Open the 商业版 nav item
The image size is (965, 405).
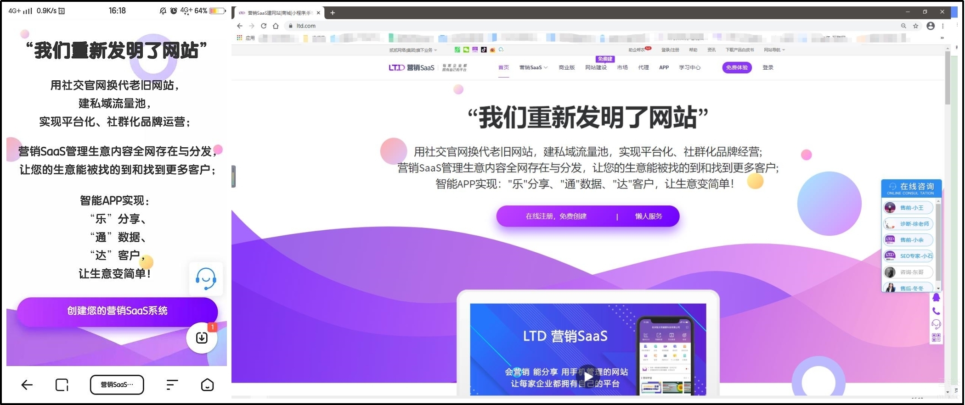tap(567, 67)
